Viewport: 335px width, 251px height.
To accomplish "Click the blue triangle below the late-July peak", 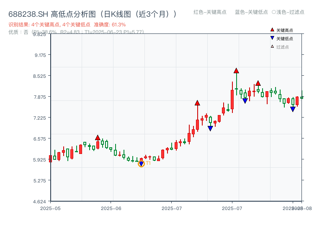I will coord(245,100).
